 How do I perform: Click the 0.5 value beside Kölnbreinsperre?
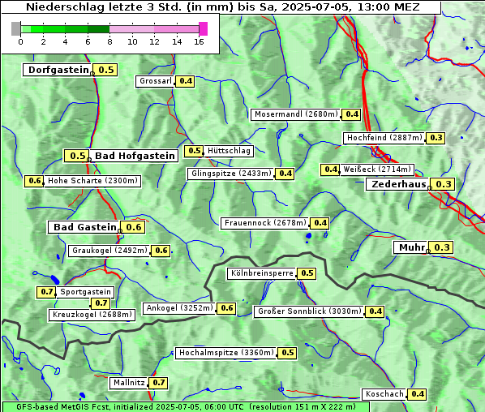[x=307, y=274]
